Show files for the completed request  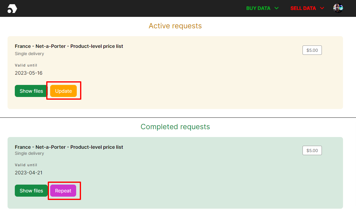tap(31, 191)
